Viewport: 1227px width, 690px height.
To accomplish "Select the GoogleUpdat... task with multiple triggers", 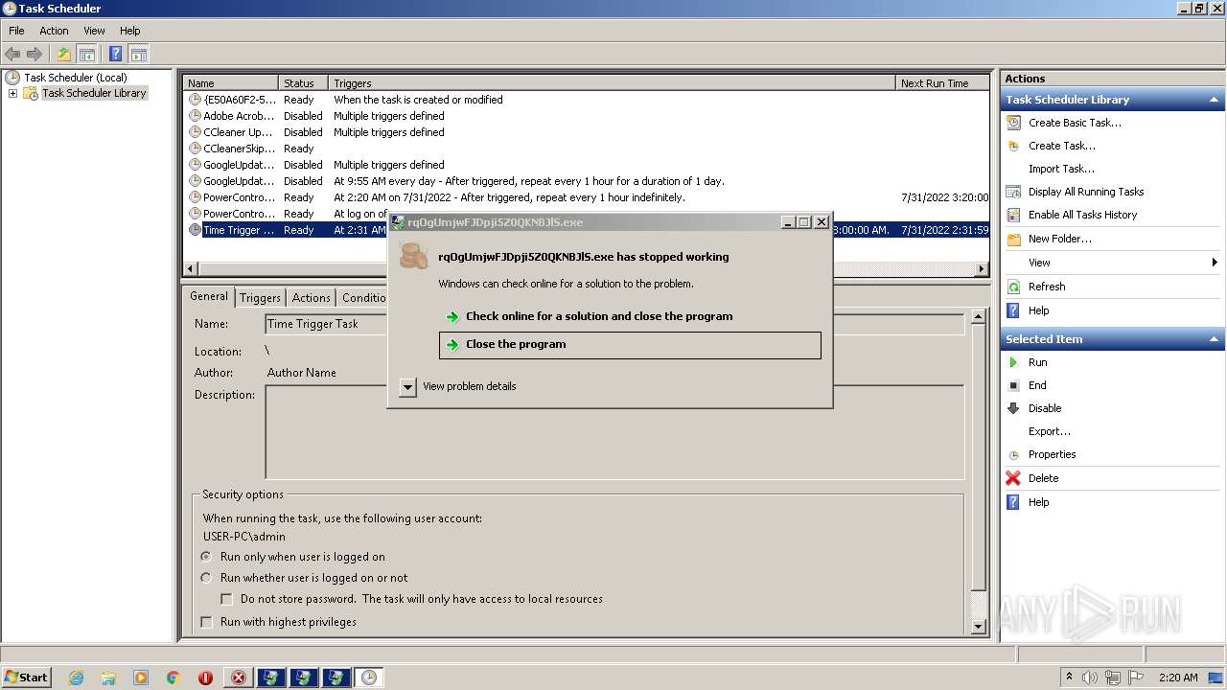I will pyautogui.click(x=586, y=165).
